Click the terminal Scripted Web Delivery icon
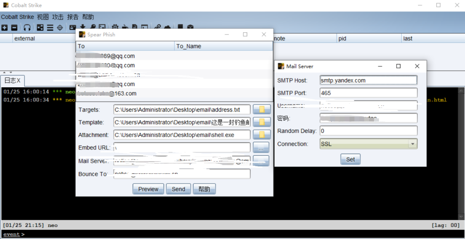 [144, 26]
